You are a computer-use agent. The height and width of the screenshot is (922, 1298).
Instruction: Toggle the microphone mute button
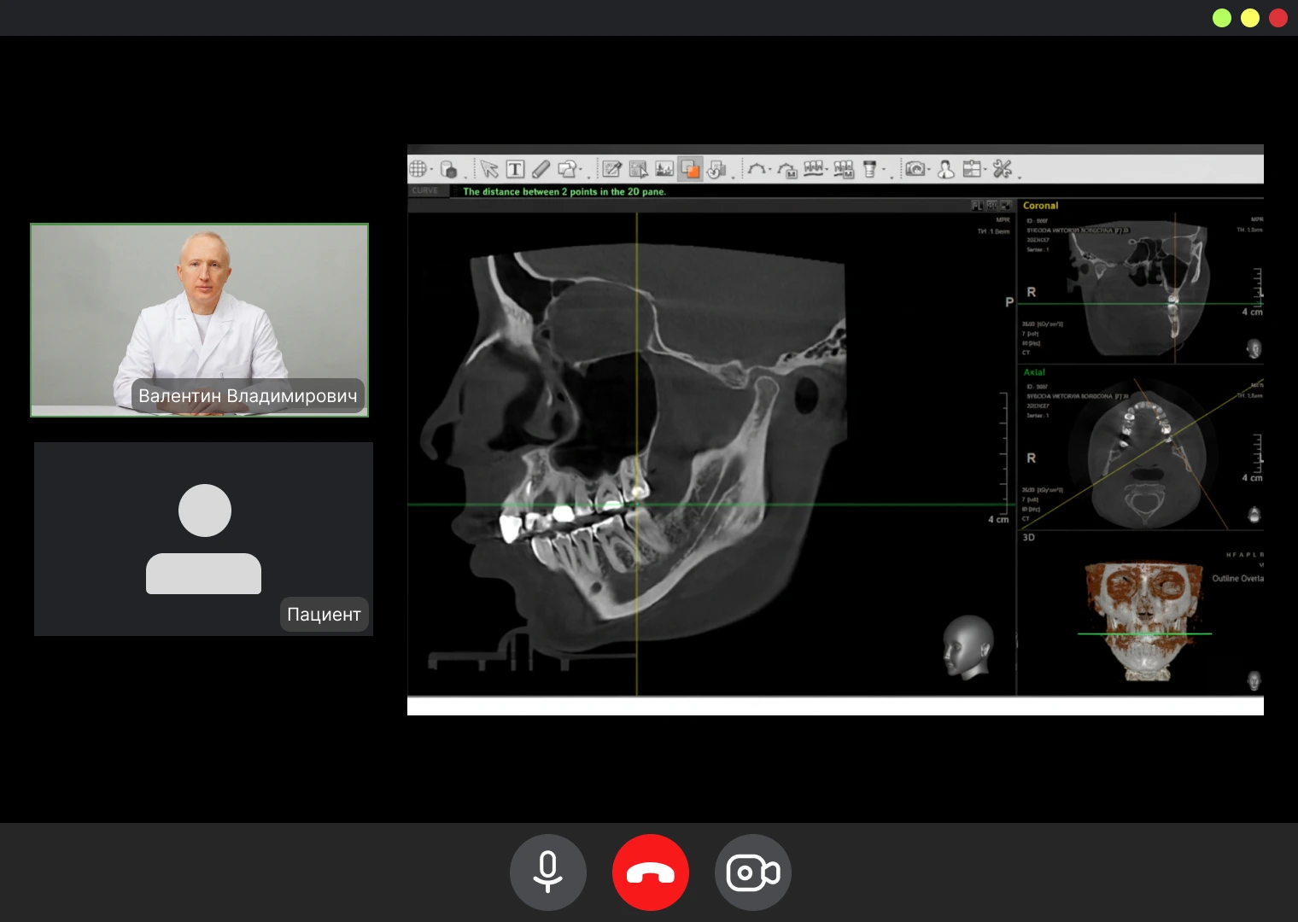(x=547, y=872)
